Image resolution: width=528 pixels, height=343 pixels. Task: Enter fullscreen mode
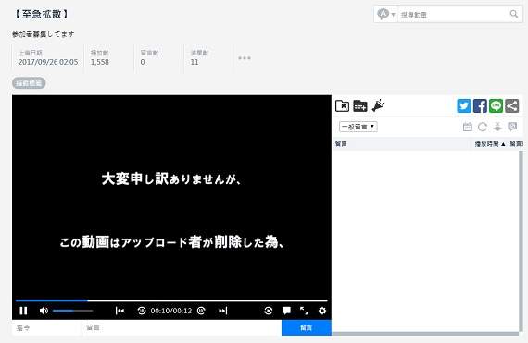[305, 311]
